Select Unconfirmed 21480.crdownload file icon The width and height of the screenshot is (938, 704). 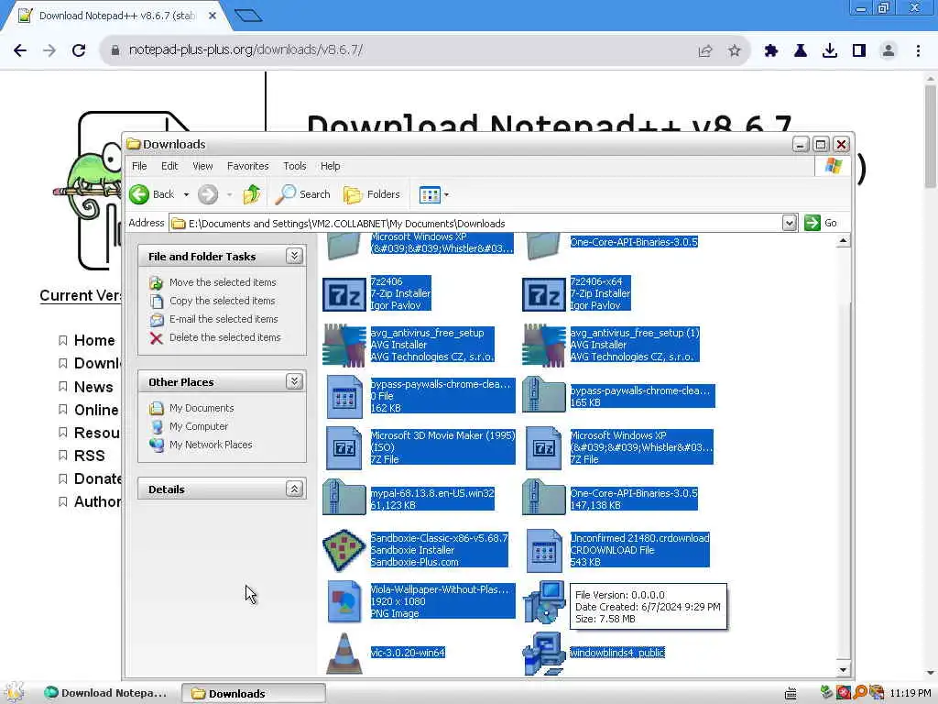tap(544, 550)
